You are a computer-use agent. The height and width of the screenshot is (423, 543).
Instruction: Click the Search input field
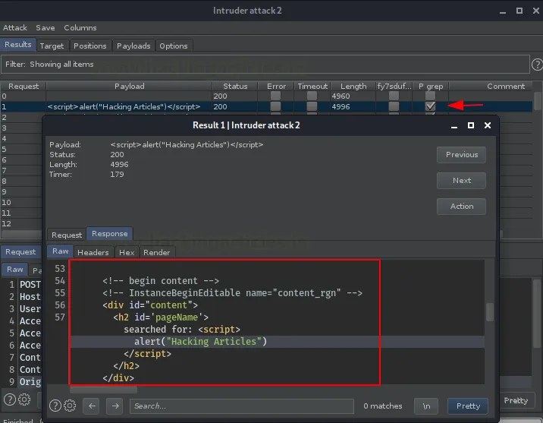click(x=241, y=406)
